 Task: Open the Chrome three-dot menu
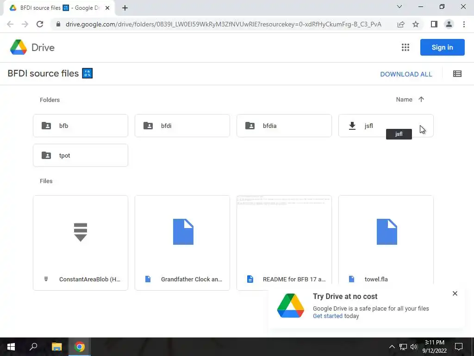(464, 24)
